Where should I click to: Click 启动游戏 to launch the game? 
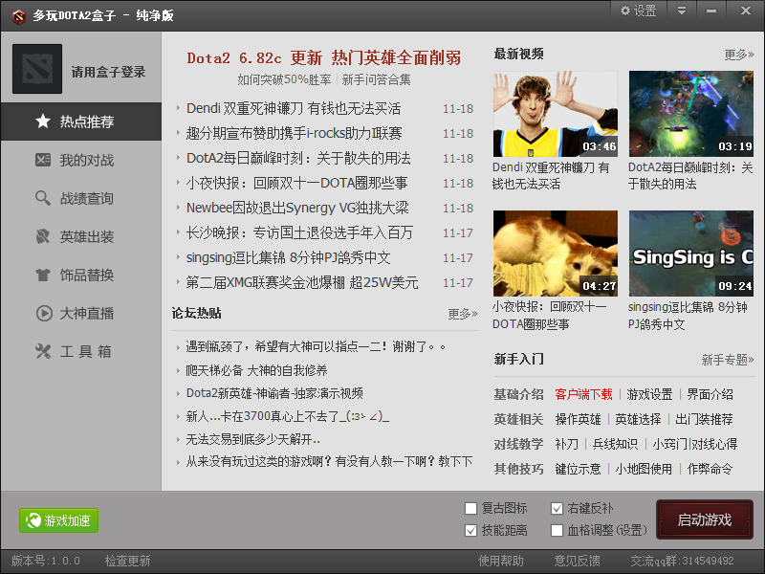pos(705,519)
